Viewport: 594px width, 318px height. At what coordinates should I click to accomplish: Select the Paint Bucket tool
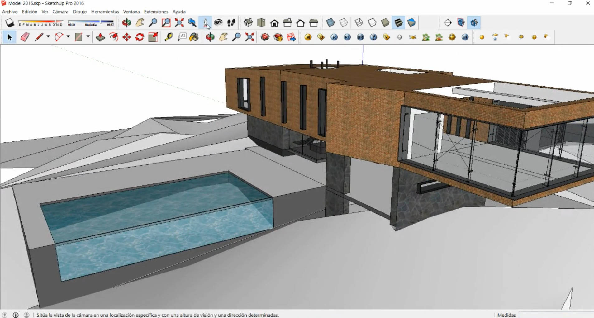point(194,37)
